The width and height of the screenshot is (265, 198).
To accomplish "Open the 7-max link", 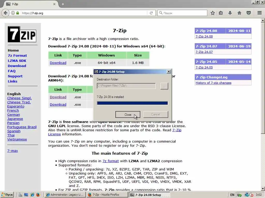I will coord(12,151).
